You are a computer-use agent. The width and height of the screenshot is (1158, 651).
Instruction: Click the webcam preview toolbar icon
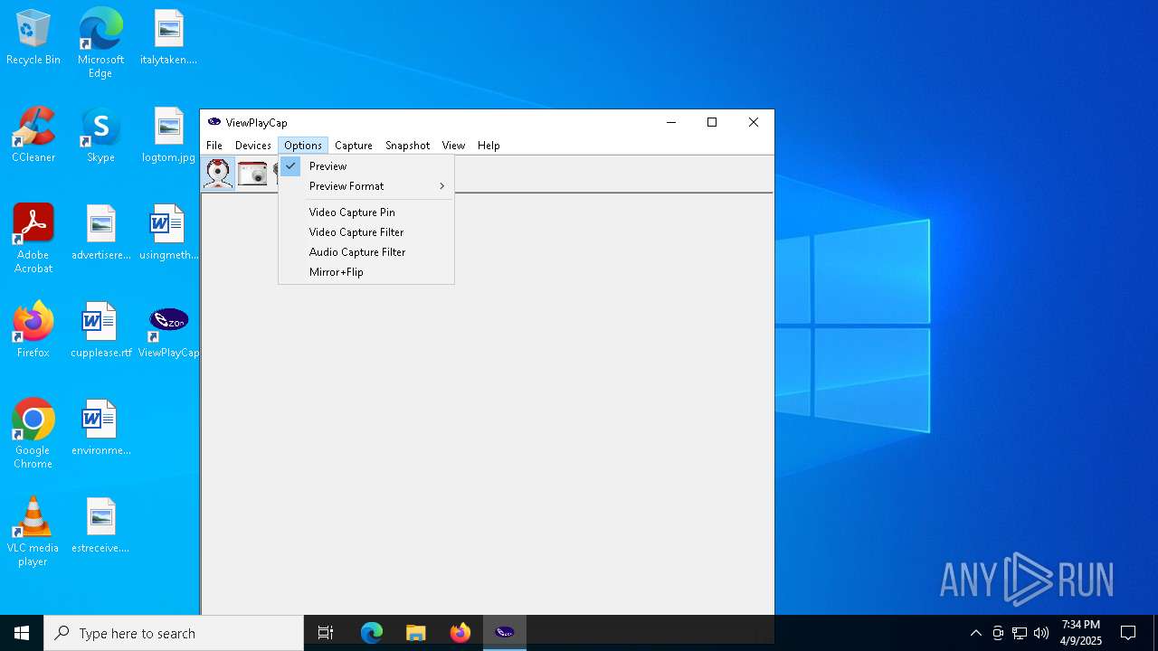pos(218,174)
